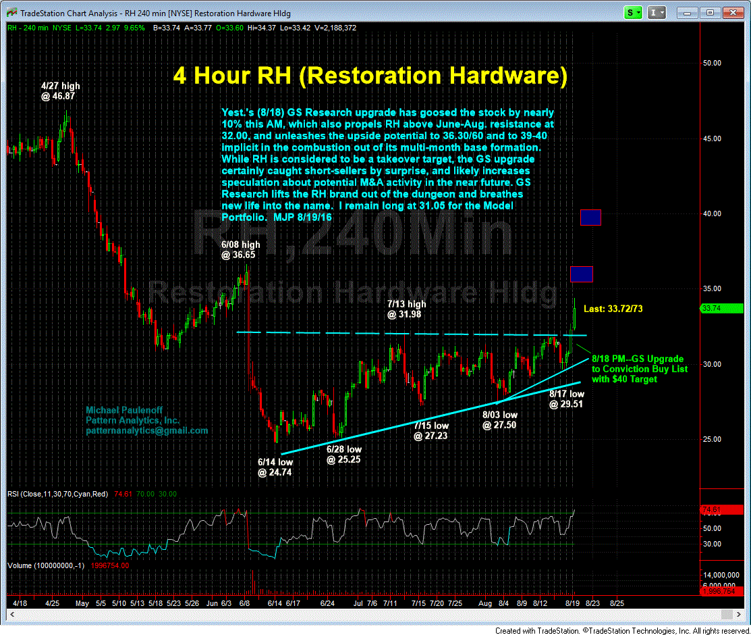The width and height of the screenshot is (751, 635).
Task: Select the blue target rectangle above 35.00
Action: click(582, 274)
